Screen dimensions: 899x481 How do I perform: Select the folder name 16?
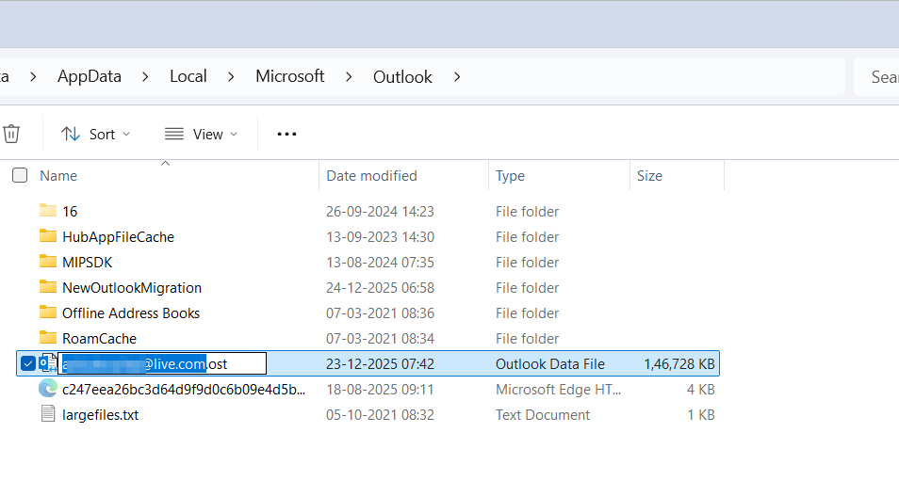[x=70, y=211]
